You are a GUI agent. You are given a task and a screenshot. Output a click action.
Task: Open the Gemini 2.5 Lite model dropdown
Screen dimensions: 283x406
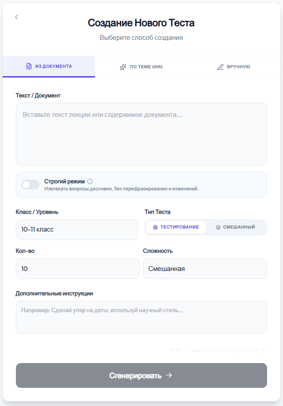tap(218, 350)
